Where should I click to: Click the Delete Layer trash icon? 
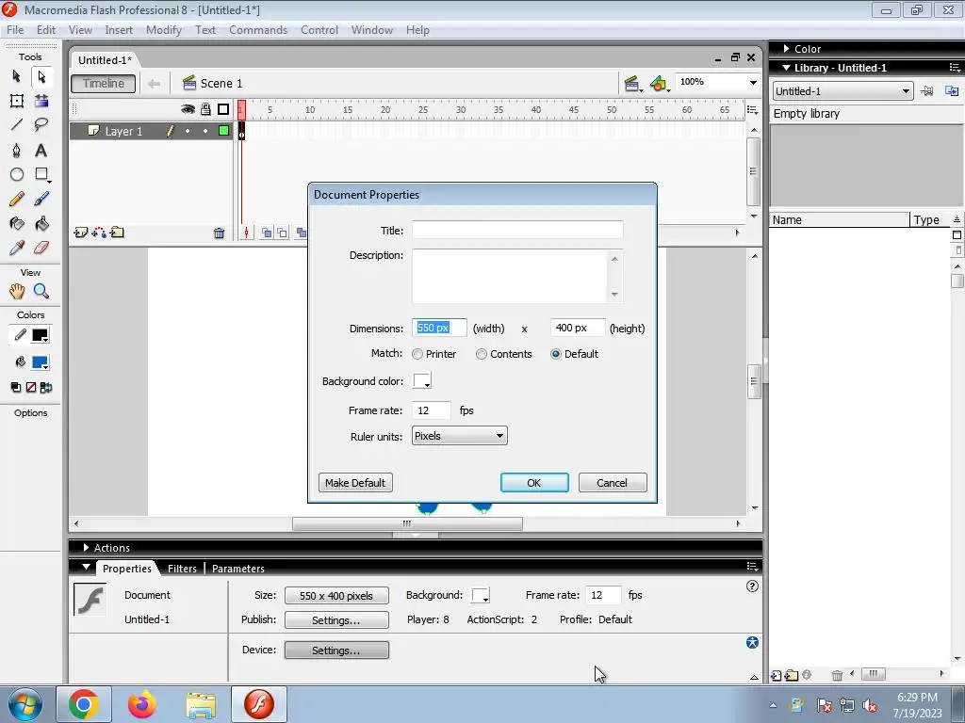pos(219,233)
